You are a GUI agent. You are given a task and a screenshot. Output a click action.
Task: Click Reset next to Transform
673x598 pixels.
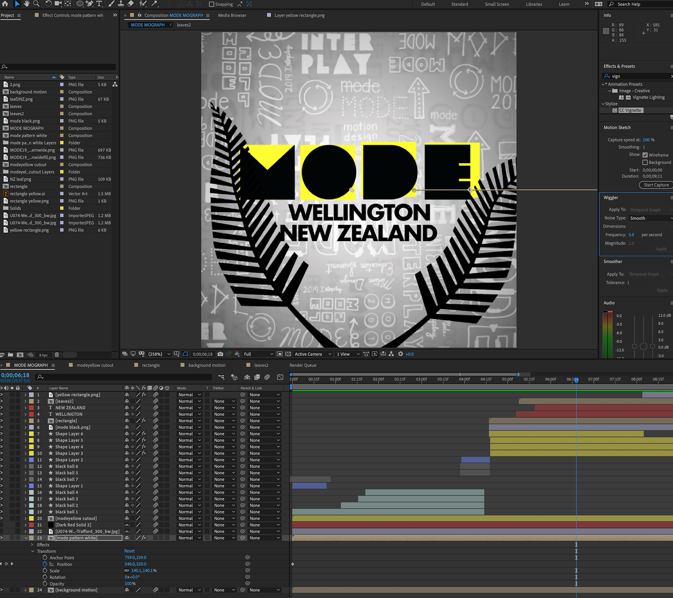click(129, 551)
